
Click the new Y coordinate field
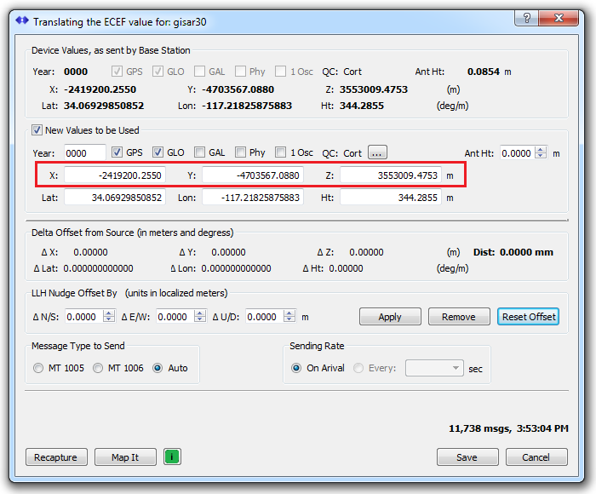pyautogui.click(x=253, y=175)
